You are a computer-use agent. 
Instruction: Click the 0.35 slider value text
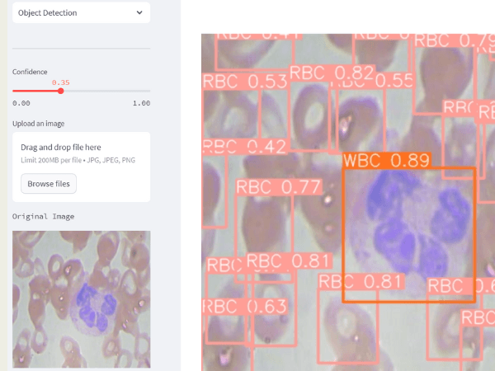point(60,82)
